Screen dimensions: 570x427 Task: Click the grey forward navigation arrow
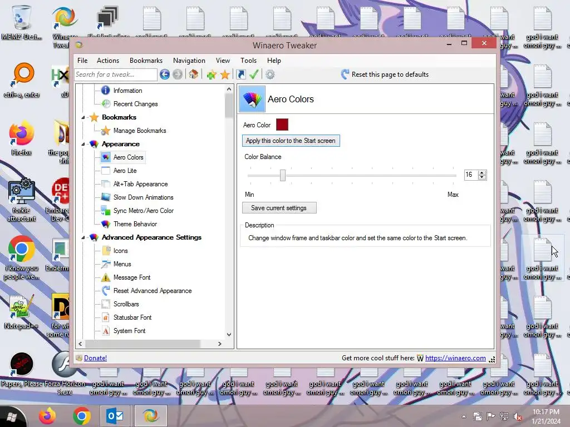(x=178, y=75)
